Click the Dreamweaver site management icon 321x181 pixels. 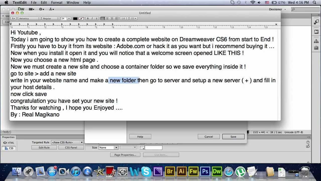click(x=51, y=9)
